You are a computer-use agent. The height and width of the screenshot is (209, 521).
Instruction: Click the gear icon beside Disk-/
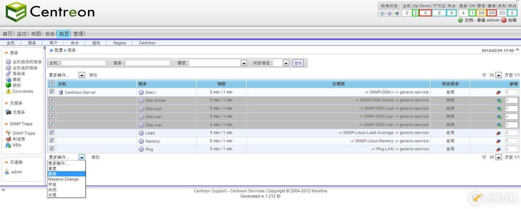(141, 92)
